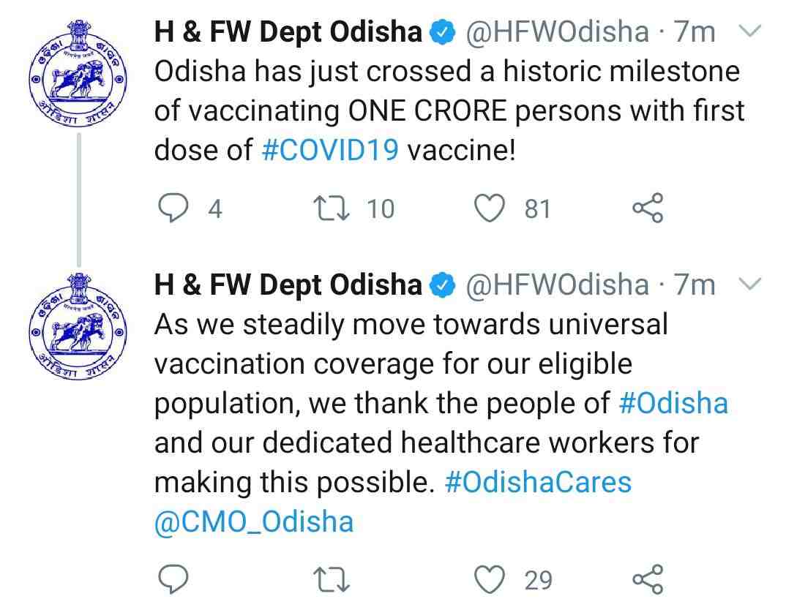Open the @CMO_Odisha profile mention
Image resolution: width=786 pixels, height=599 pixels.
252,521
